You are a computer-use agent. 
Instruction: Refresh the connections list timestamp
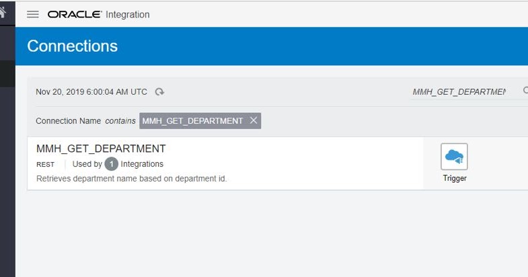pyautogui.click(x=159, y=91)
